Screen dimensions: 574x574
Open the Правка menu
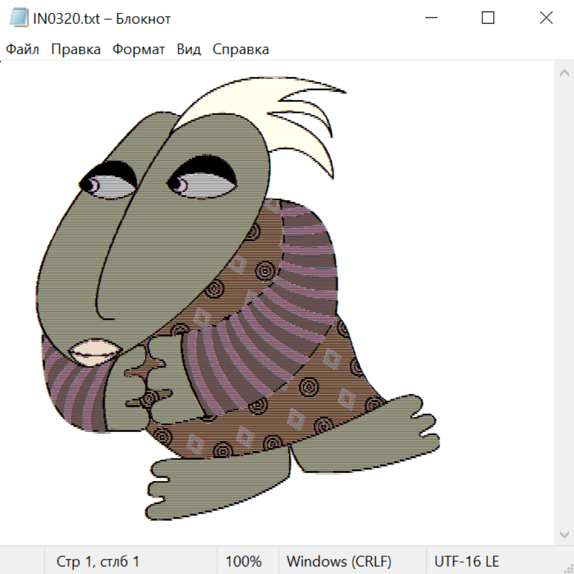(76, 50)
